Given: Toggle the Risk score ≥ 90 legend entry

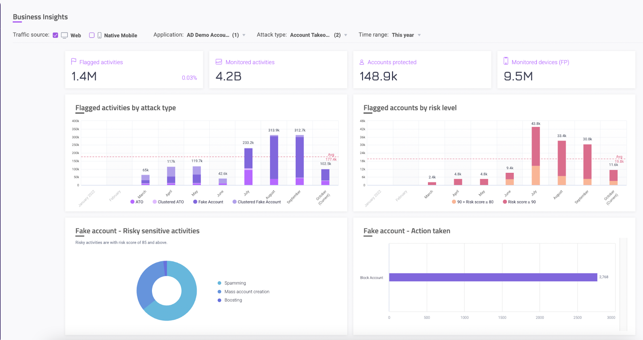Looking at the screenshot, I should click(x=519, y=202).
